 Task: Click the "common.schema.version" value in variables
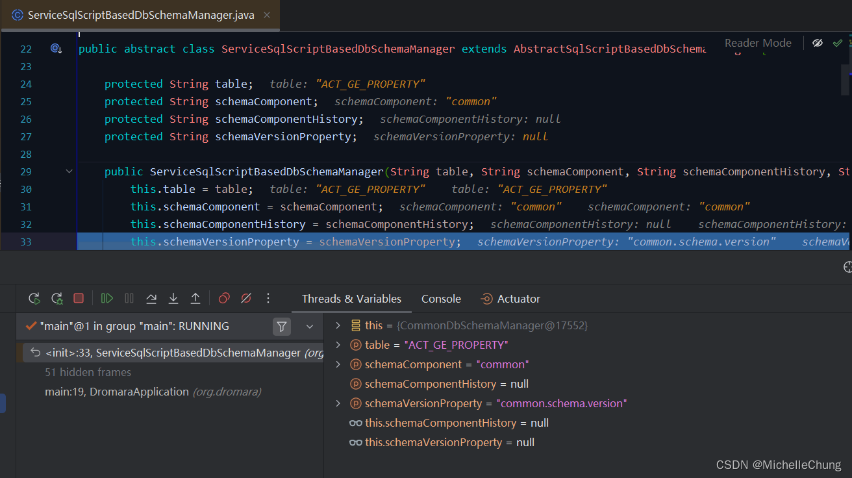pyautogui.click(x=562, y=403)
